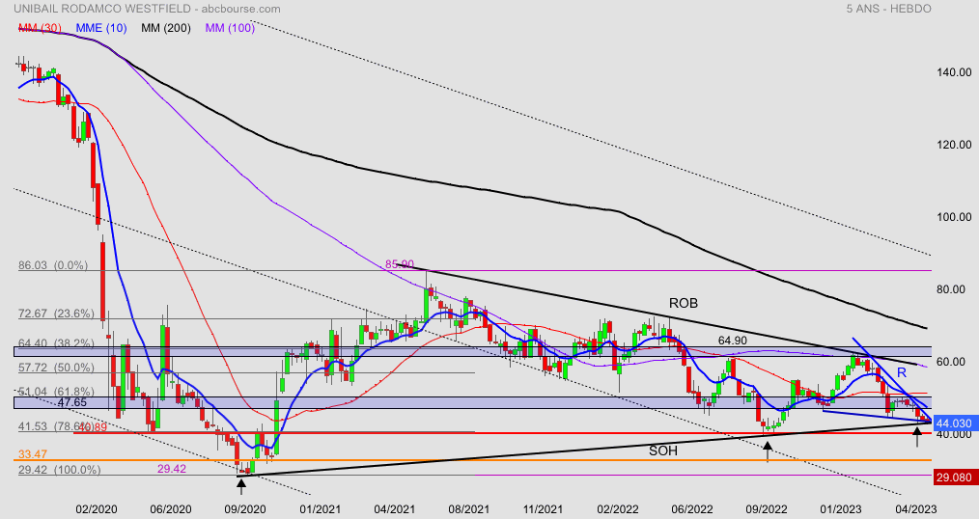The image size is (979, 519).
Task: Click the 100.00 price axis label
Action: click(954, 217)
